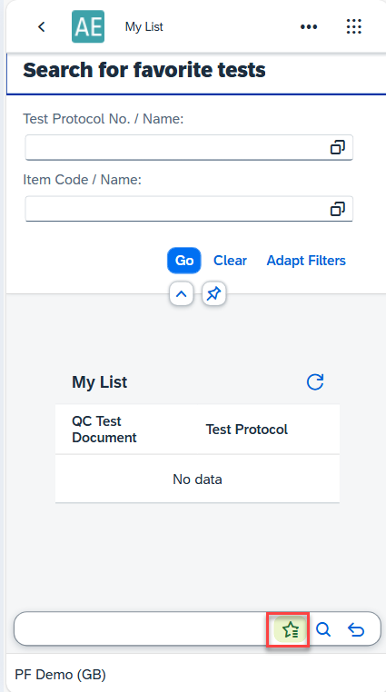Viewport: 386px width, 692px height.
Task: Open the grid app launcher icon
Action: coord(354,27)
